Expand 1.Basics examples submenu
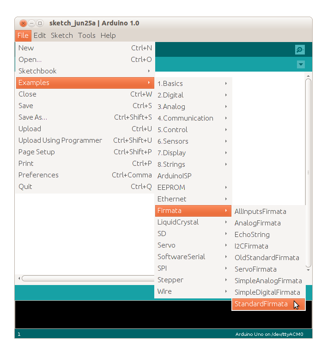The height and width of the screenshot is (352, 327). tap(193, 84)
